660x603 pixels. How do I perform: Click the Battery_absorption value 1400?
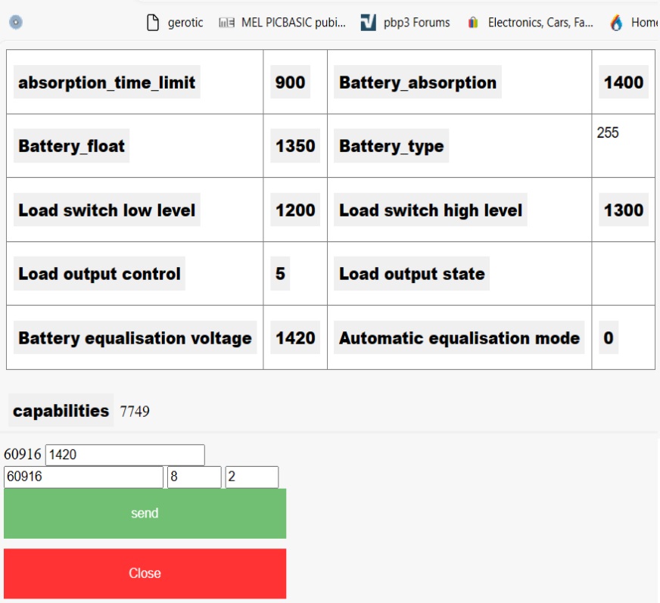click(x=623, y=82)
